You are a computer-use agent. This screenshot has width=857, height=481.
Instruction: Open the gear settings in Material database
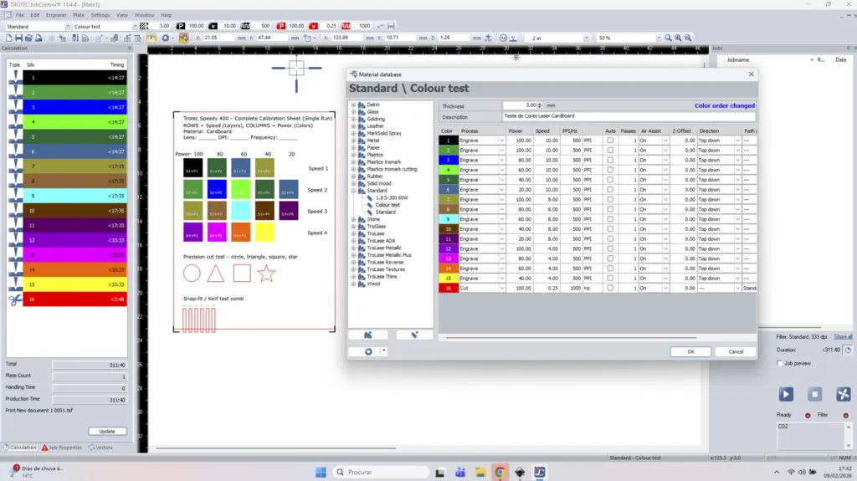click(x=368, y=351)
